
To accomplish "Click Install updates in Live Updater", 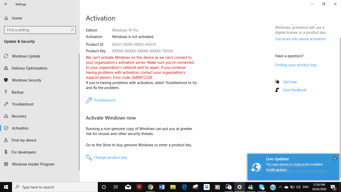I will click(276, 169).
